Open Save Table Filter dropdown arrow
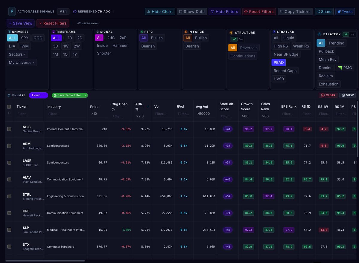This screenshot has height=263, width=359. click(86, 95)
